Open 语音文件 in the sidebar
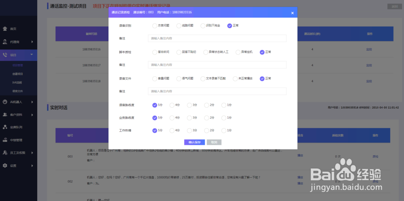 (x=17, y=91)
